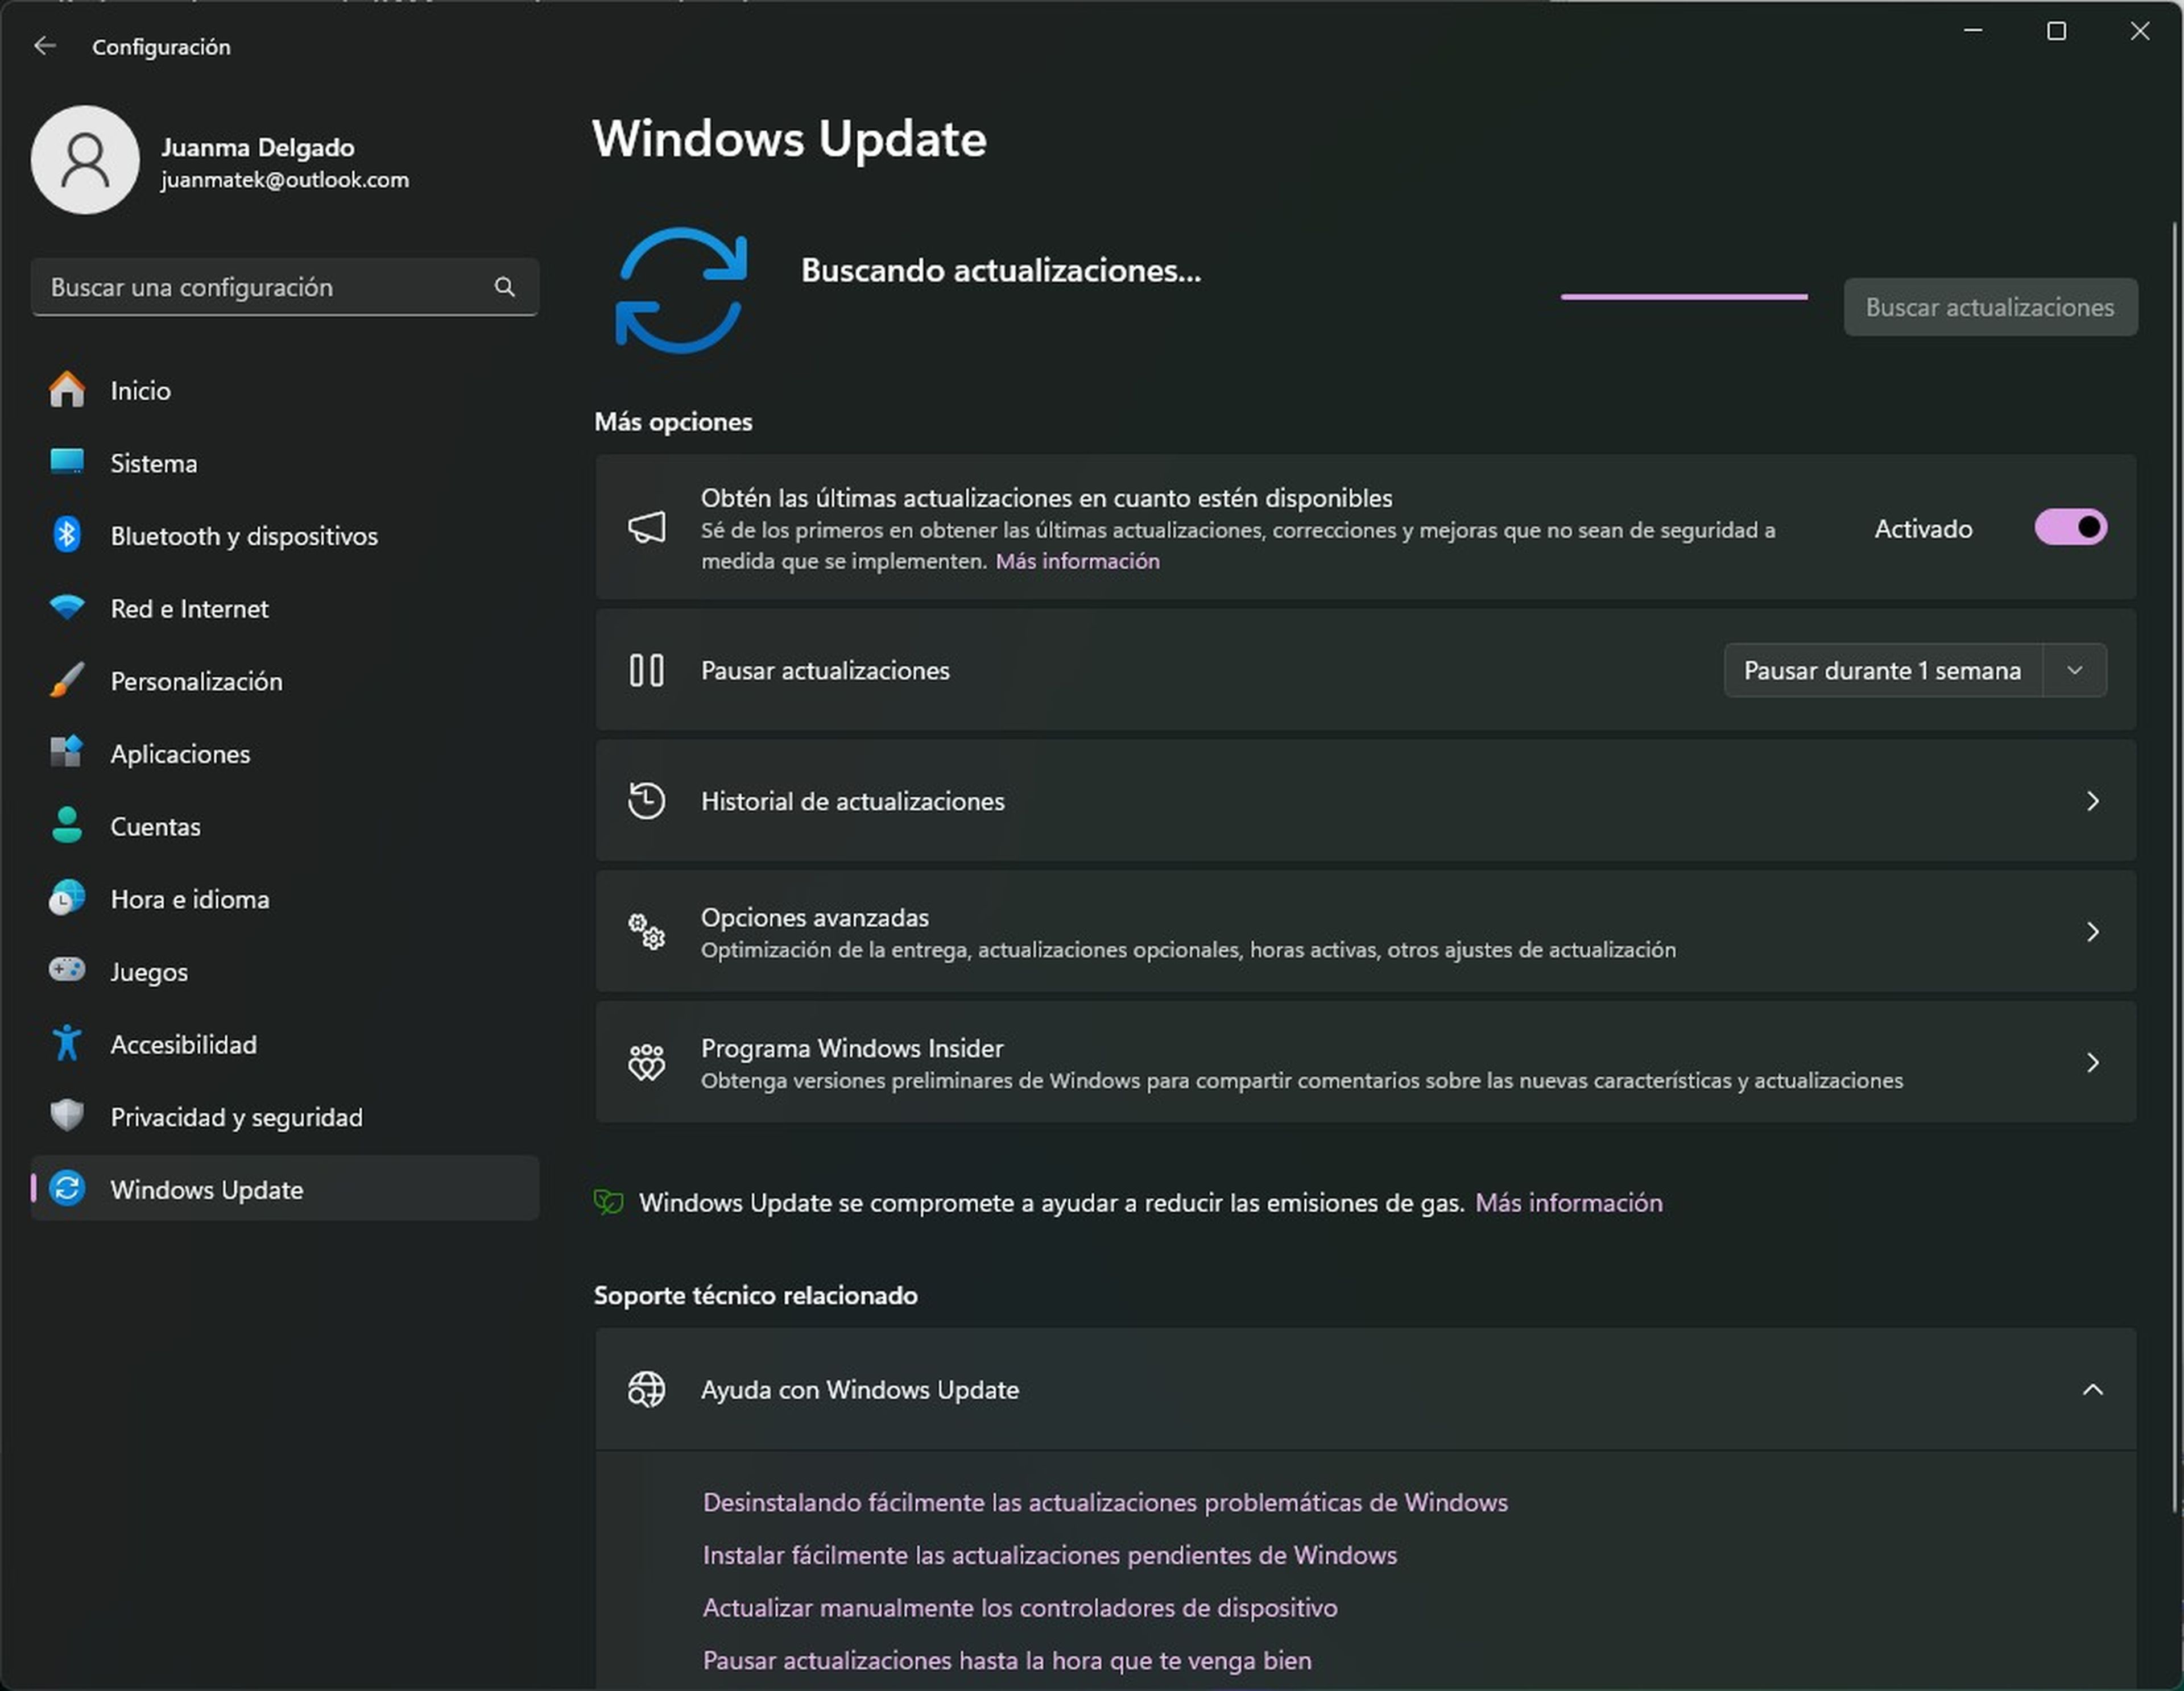2184x1691 pixels.
Task: Click the megaphone icon for latest updates
Action: [647, 527]
